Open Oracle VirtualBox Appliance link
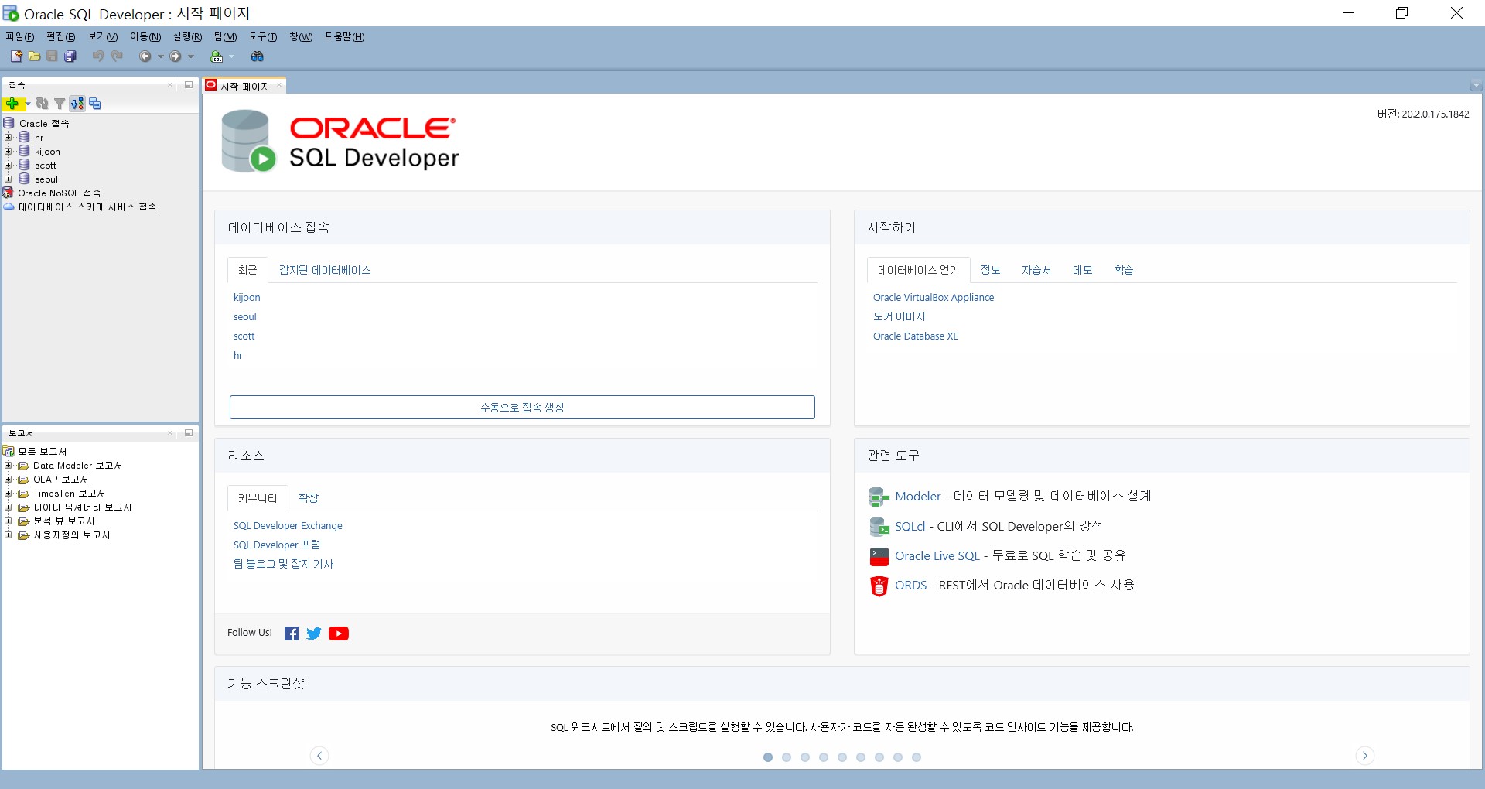Image resolution: width=1485 pixels, height=789 pixels. (934, 298)
